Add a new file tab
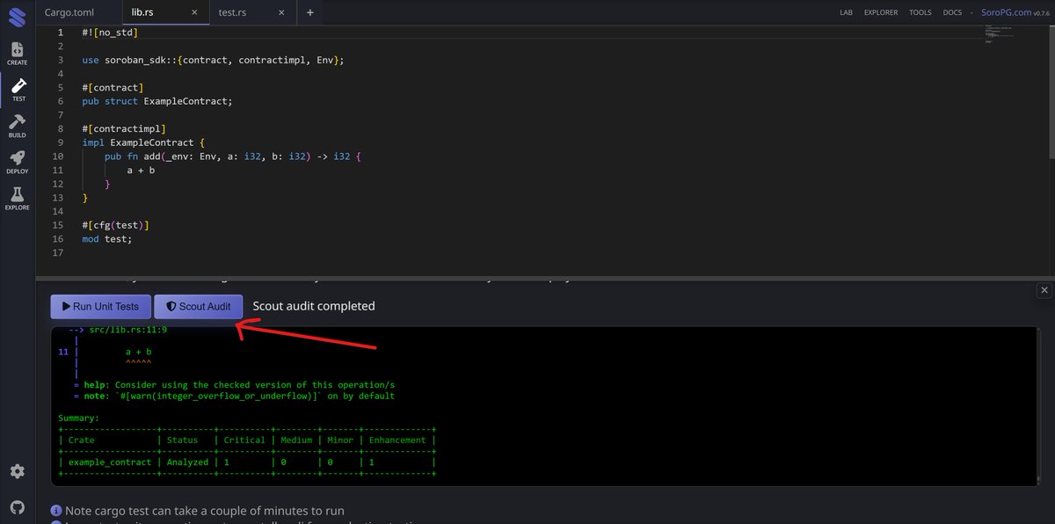 [309, 12]
